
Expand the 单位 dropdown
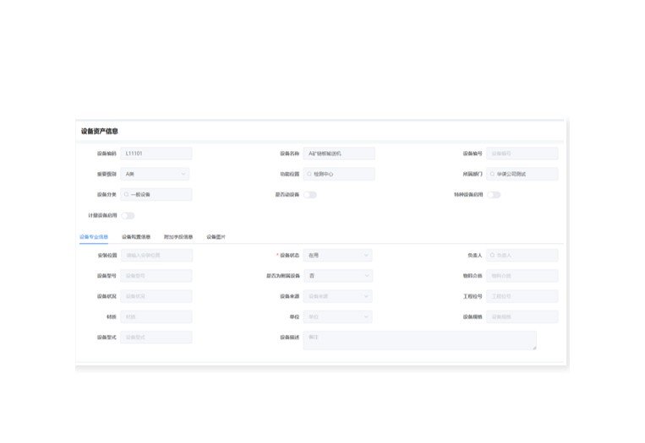[x=338, y=317]
